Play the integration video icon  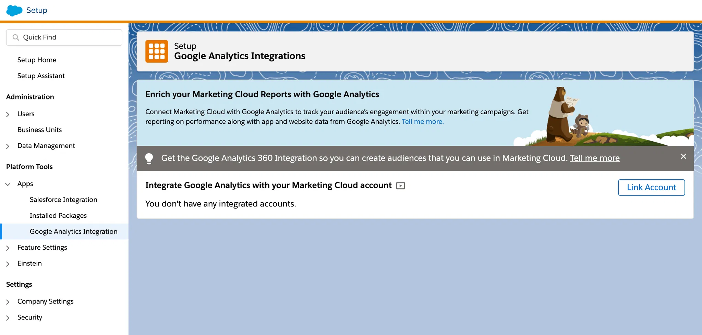pos(400,186)
